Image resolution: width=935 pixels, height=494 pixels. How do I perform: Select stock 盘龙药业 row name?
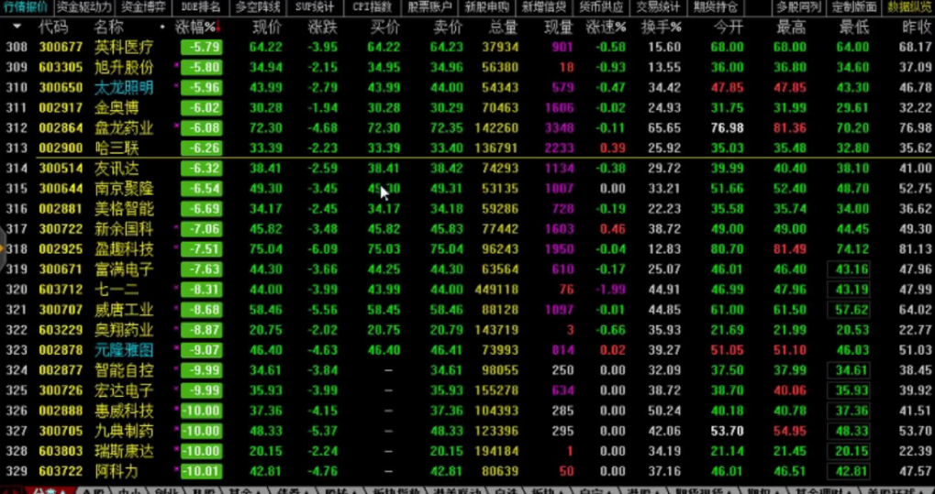(x=124, y=128)
